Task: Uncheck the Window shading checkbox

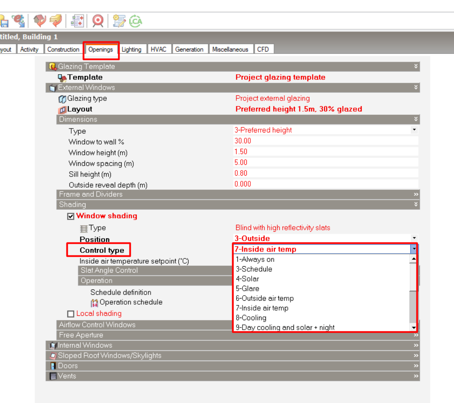Action: (x=71, y=216)
